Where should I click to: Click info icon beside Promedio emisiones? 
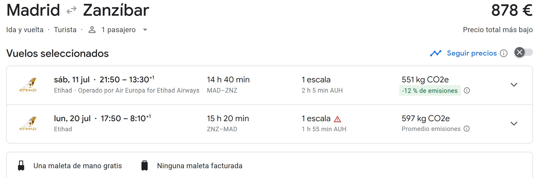pos(467,129)
